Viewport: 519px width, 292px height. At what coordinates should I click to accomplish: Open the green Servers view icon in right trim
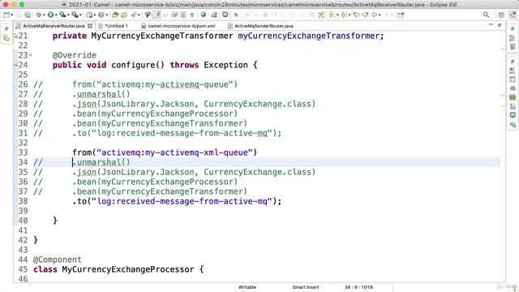(513, 97)
